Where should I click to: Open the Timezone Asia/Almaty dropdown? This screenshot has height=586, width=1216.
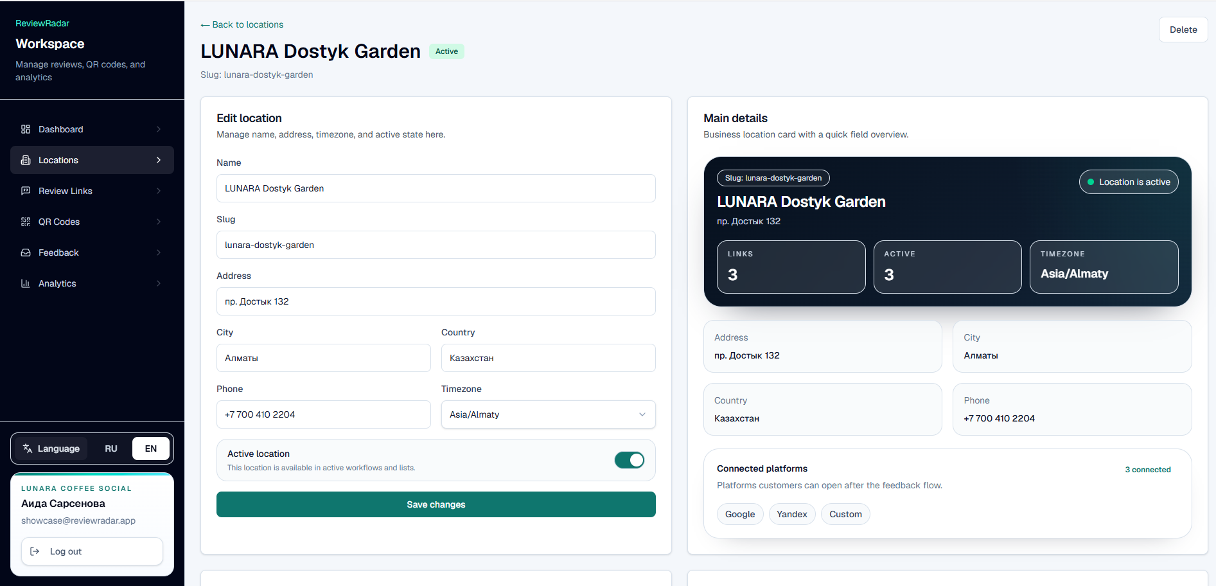(x=549, y=414)
